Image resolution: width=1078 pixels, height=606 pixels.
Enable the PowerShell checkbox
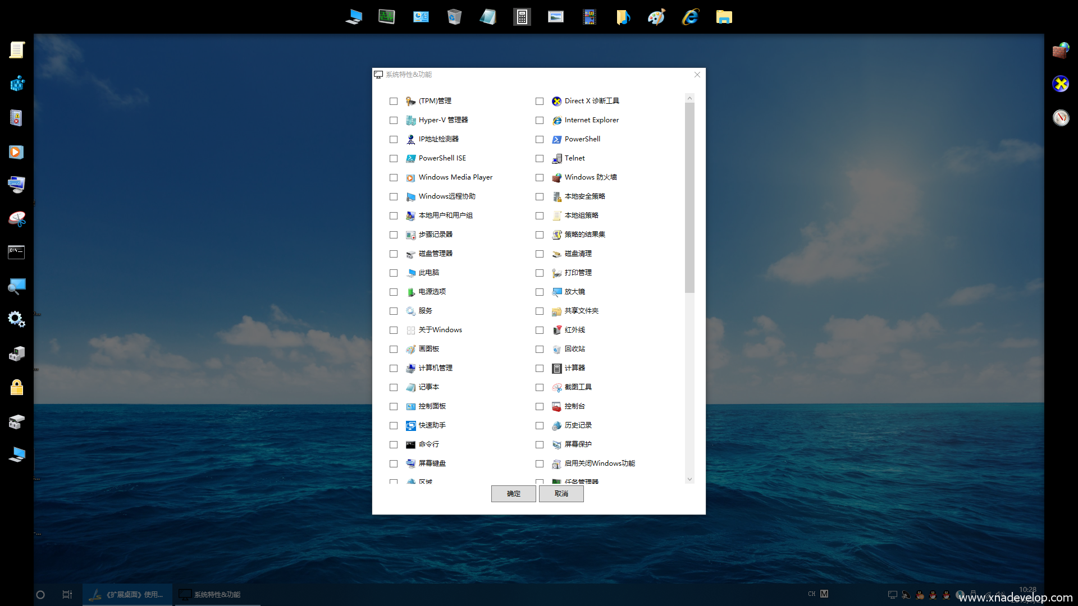tap(540, 139)
